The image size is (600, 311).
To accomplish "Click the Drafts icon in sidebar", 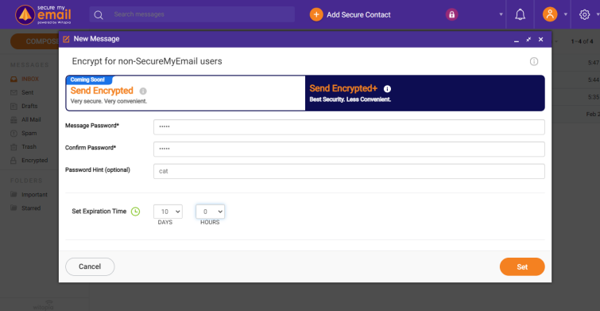I will pyautogui.click(x=14, y=106).
